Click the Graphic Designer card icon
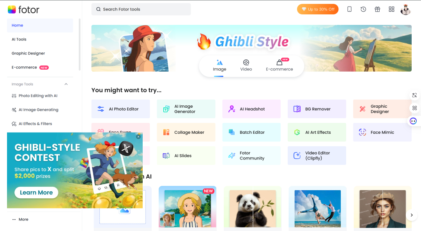This screenshot has height=231, width=421. [x=363, y=109]
